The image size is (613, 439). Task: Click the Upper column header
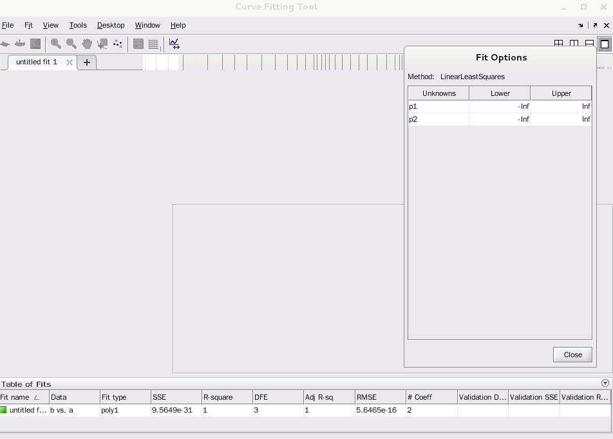(561, 93)
